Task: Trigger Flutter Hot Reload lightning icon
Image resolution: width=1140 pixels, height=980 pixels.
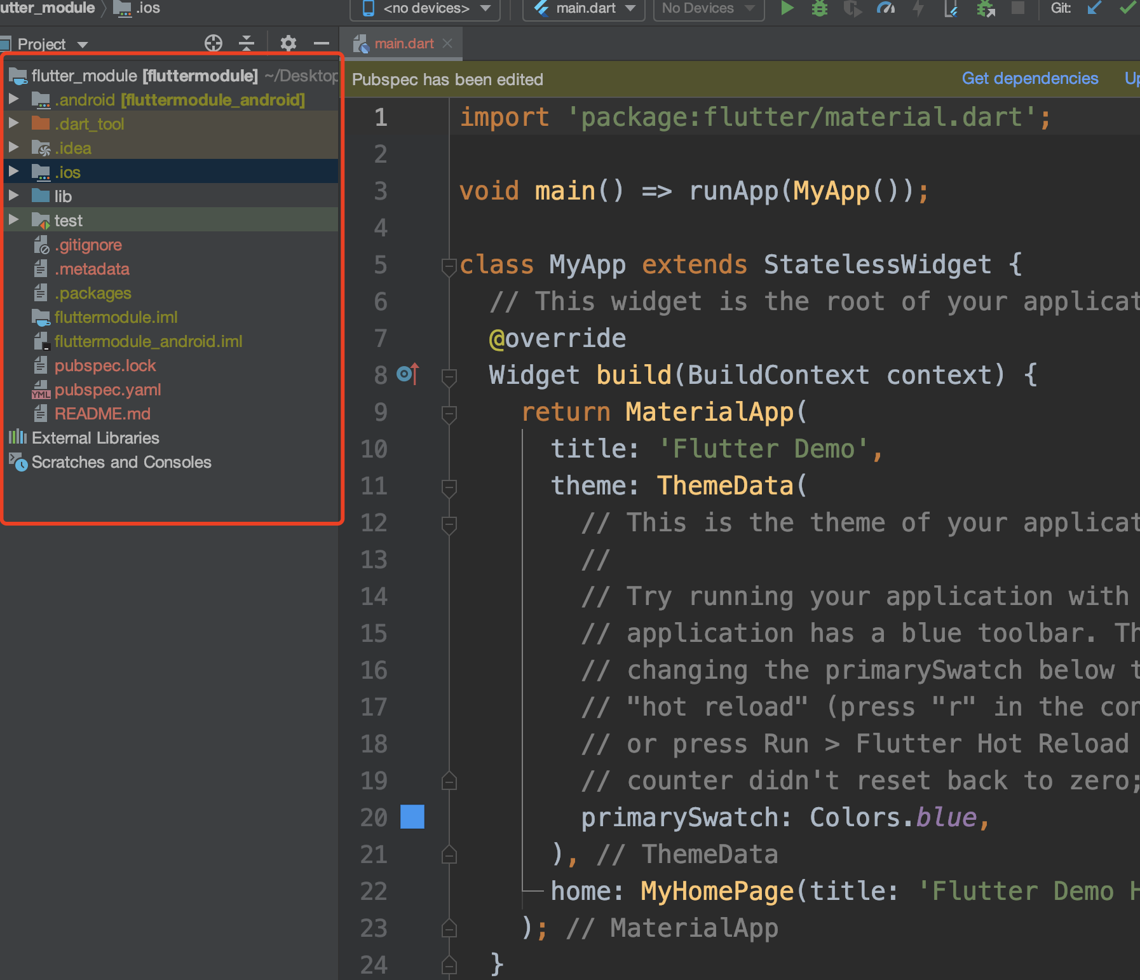Action: click(x=918, y=8)
